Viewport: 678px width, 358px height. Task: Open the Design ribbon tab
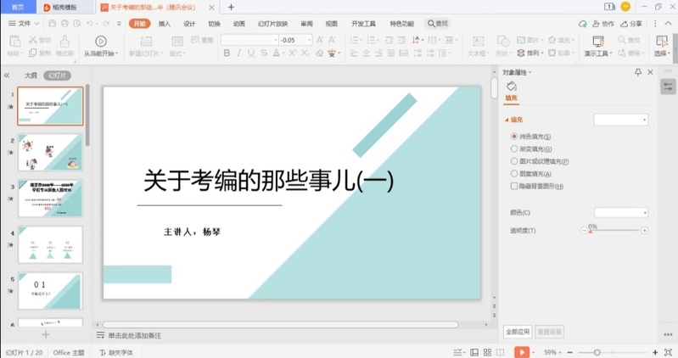pyautogui.click(x=189, y=24)
